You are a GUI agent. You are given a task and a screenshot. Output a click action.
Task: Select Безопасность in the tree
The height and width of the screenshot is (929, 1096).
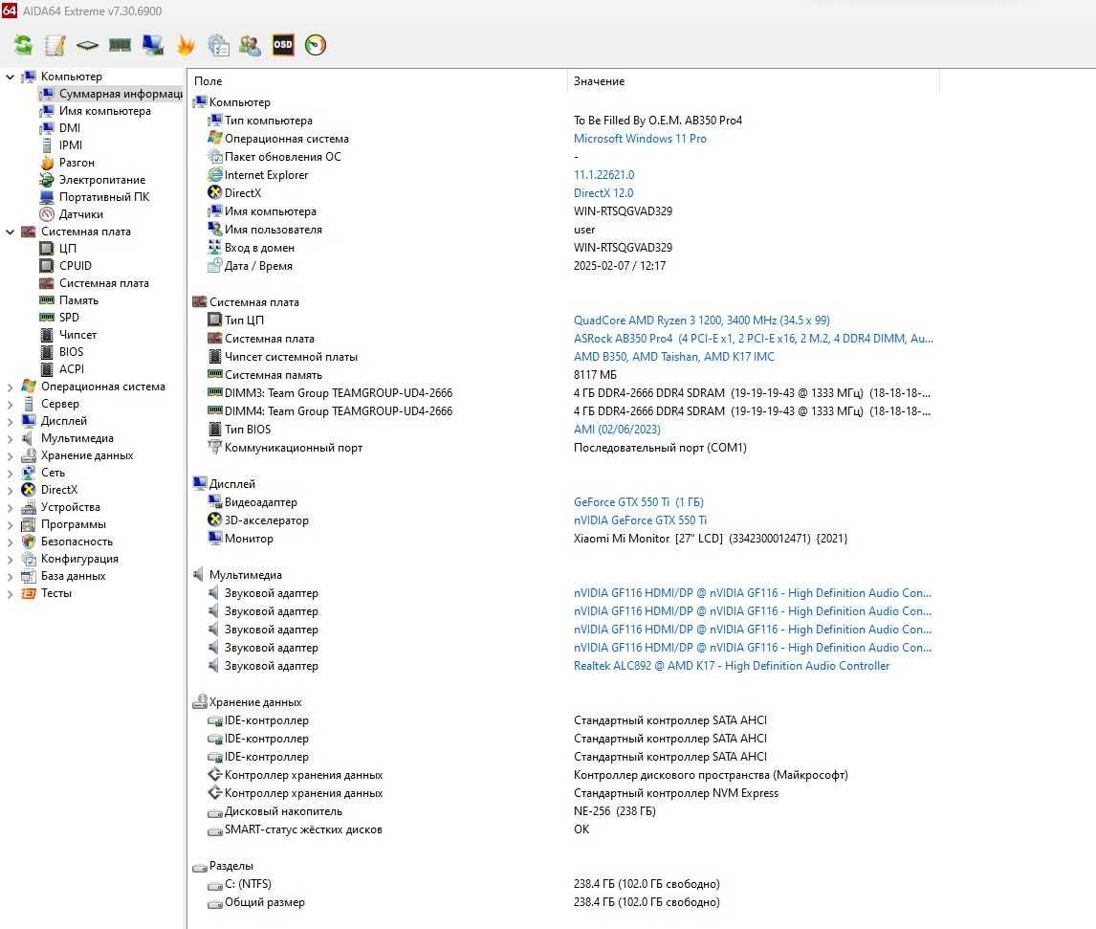click(x=77, y=542)
